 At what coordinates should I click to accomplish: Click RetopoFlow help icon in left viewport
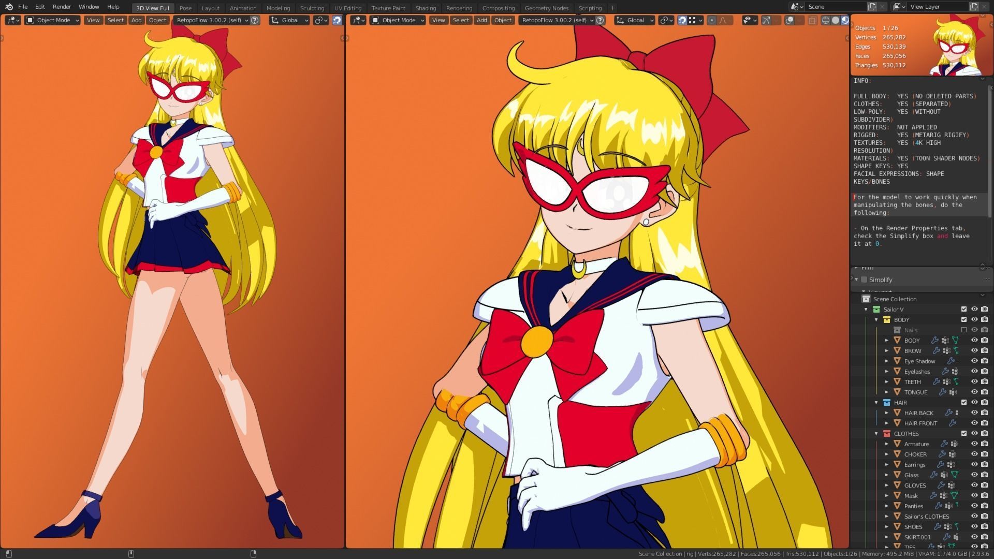coord(255,20)
